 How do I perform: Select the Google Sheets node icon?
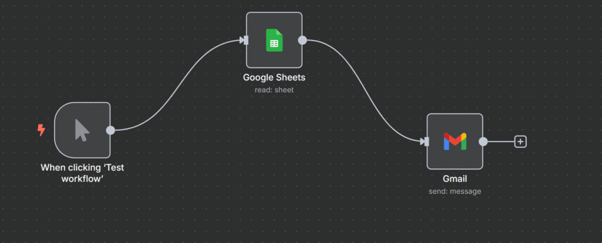pos(274,41)
